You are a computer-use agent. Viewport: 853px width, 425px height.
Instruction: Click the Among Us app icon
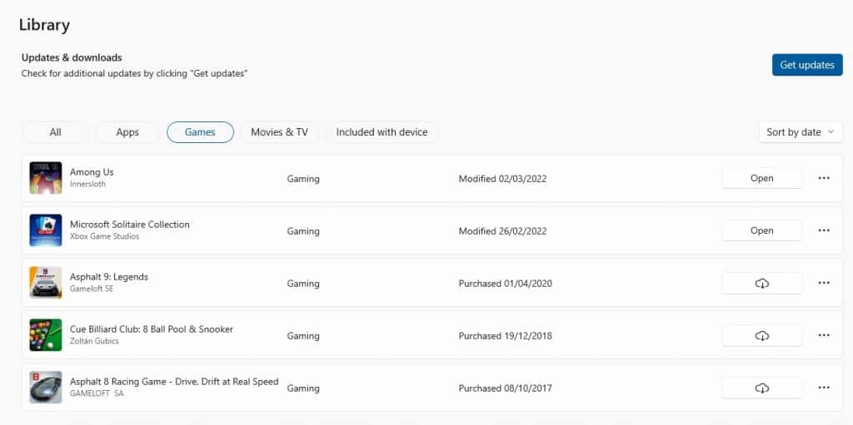(x=46, y=178)
